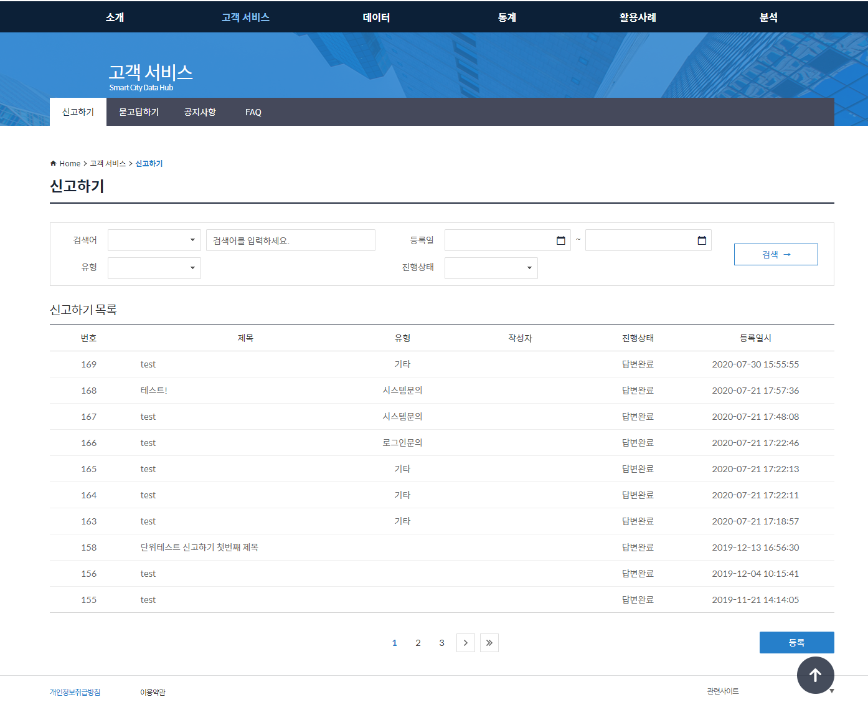
Task: Expand the 검색어 search type dropdown
Action: [x=154, y=240]
